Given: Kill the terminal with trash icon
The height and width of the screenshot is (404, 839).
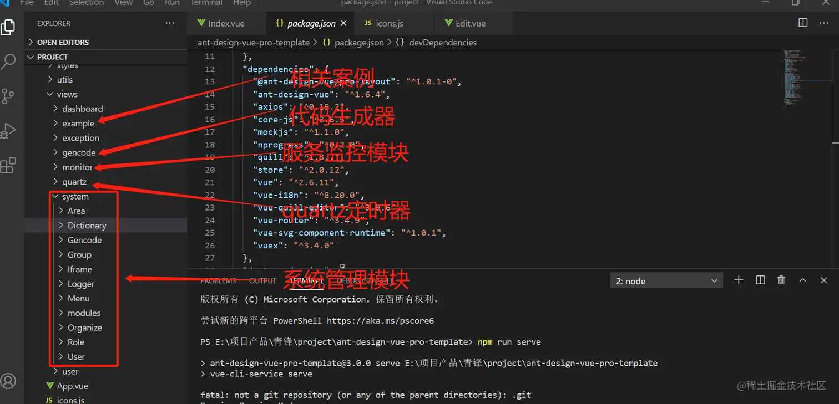Looking at the screenshot, I should pos(781,280).
